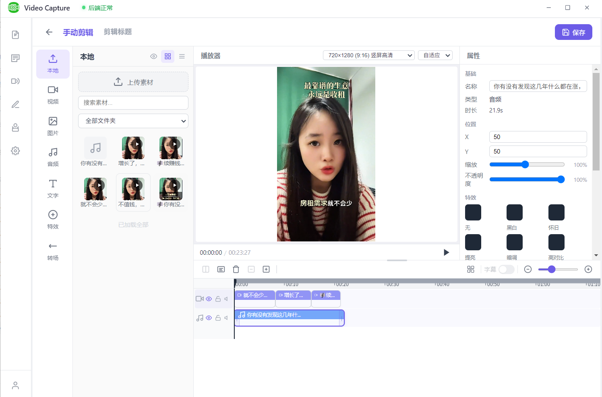Select audio clip 你有没有发现这几年什...
This screenshot has width=602, height=397.
point(289,318)
